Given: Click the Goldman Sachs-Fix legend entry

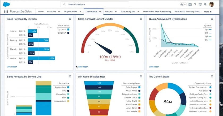Looking at the screenshot, I should point(200,94).
